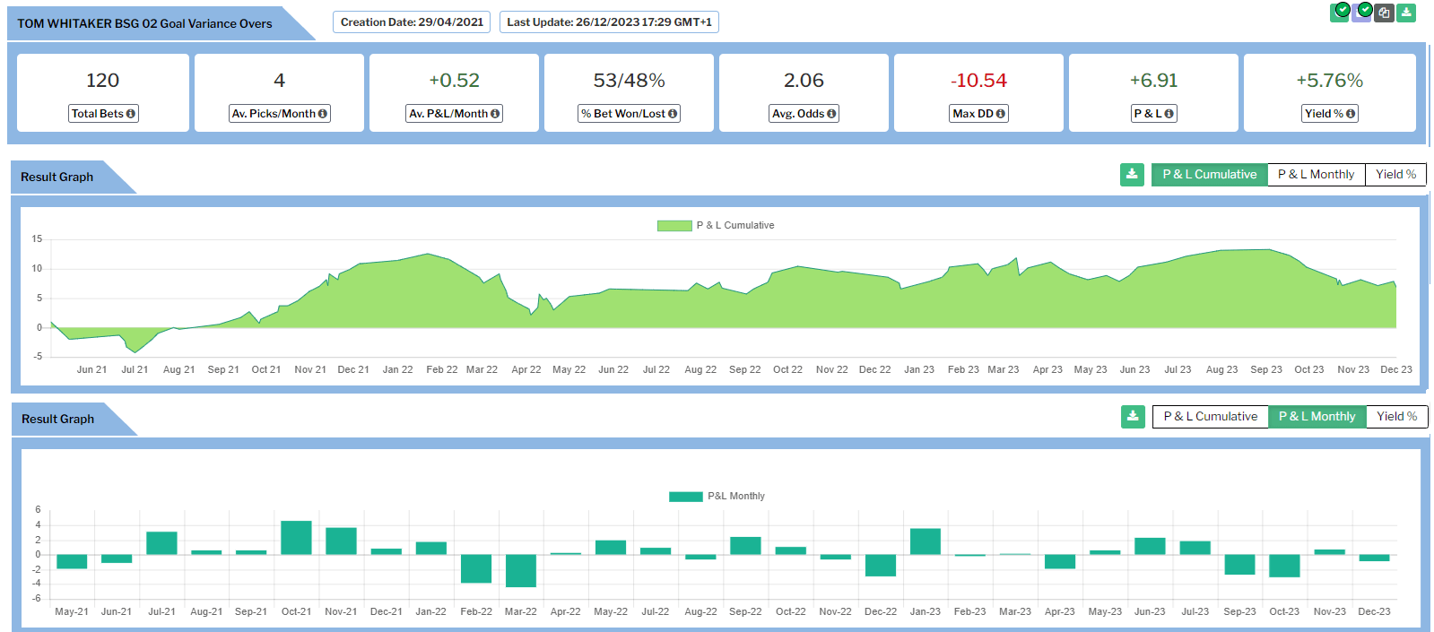Click the Oct-21 bar in the monthly chart
Viewport: 1434px width, 632px height.
pos(296,538)
